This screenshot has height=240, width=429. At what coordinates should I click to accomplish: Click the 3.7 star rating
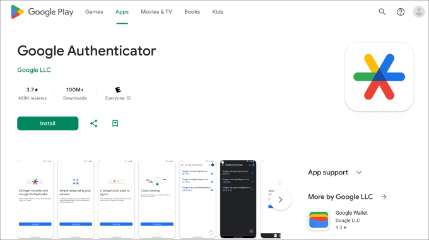[32, 89]
